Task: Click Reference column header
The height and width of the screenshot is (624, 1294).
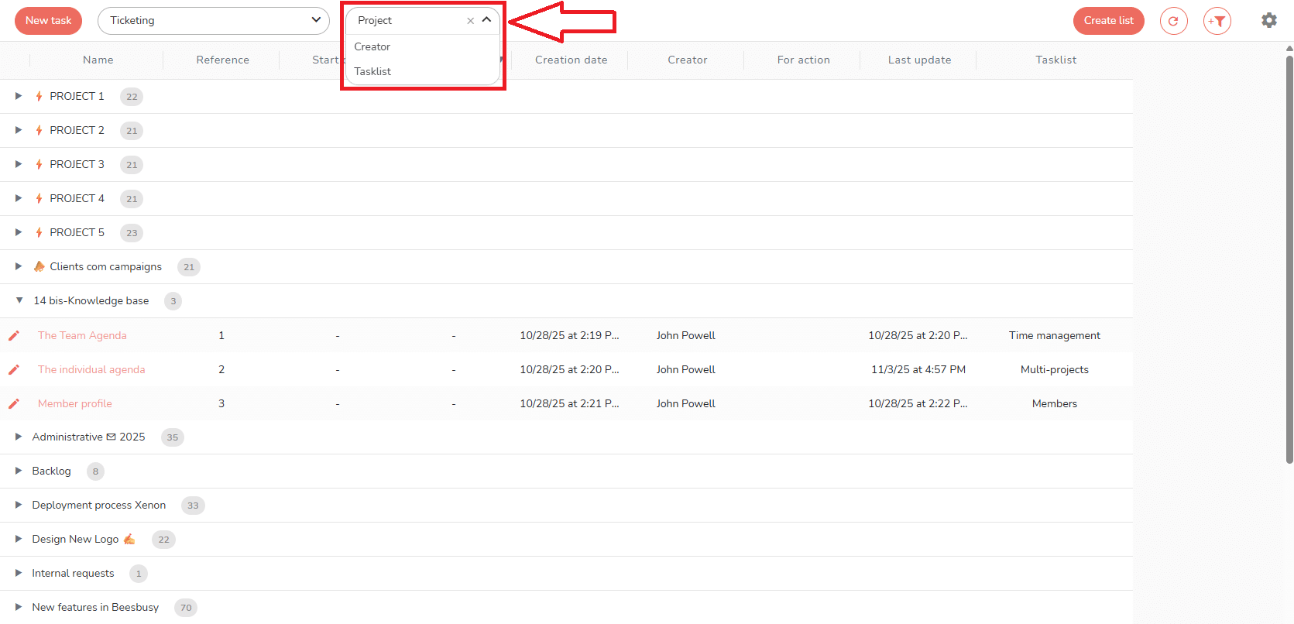Action: click(223, 60)
